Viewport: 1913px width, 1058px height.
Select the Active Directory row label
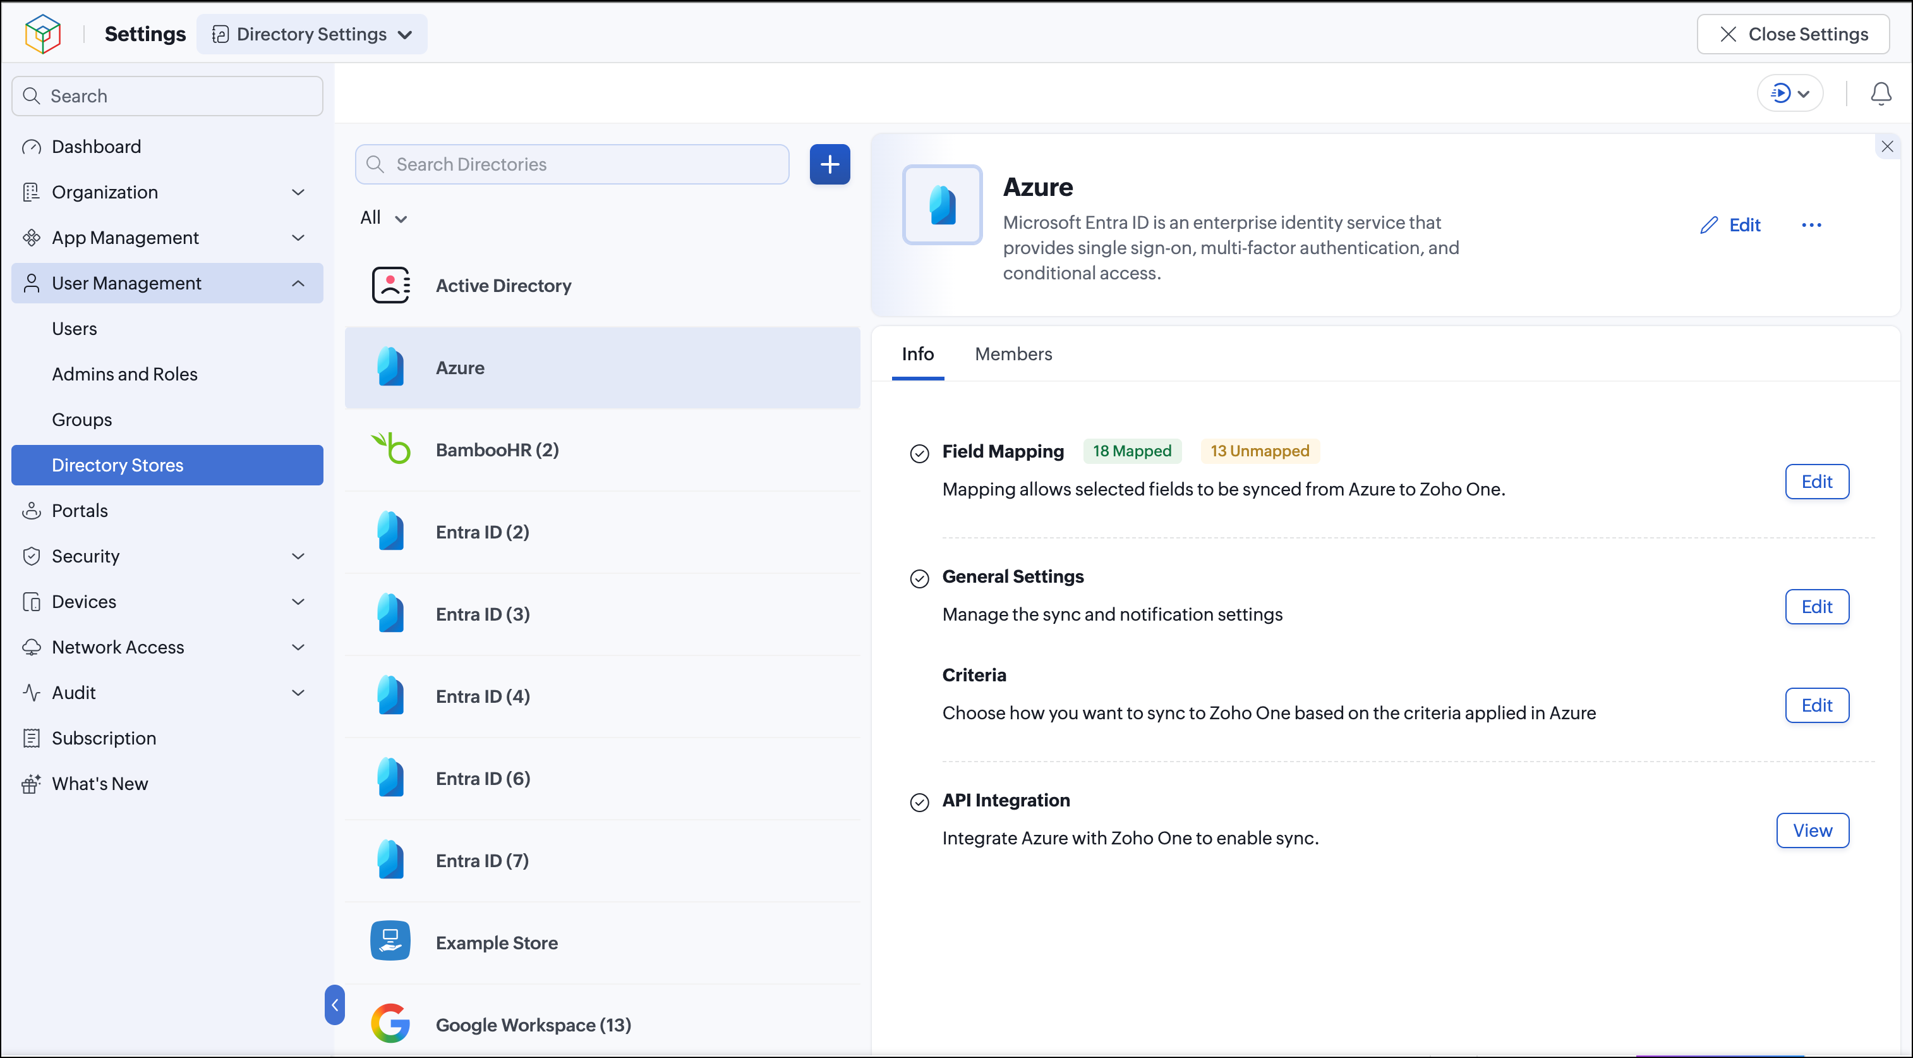pos(504,285)
